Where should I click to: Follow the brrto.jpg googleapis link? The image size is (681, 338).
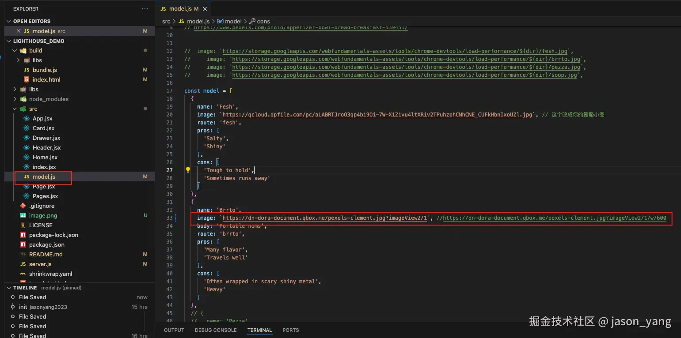406,59
